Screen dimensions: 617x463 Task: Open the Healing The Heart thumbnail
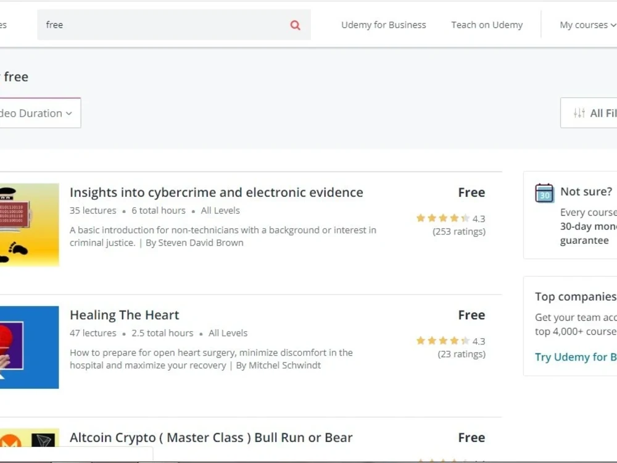coord(30,347)
